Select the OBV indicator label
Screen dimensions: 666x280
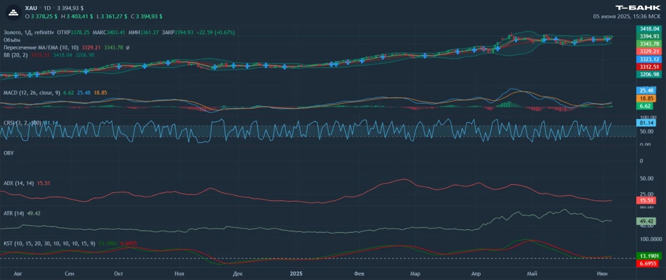click(x=8, y=153)
